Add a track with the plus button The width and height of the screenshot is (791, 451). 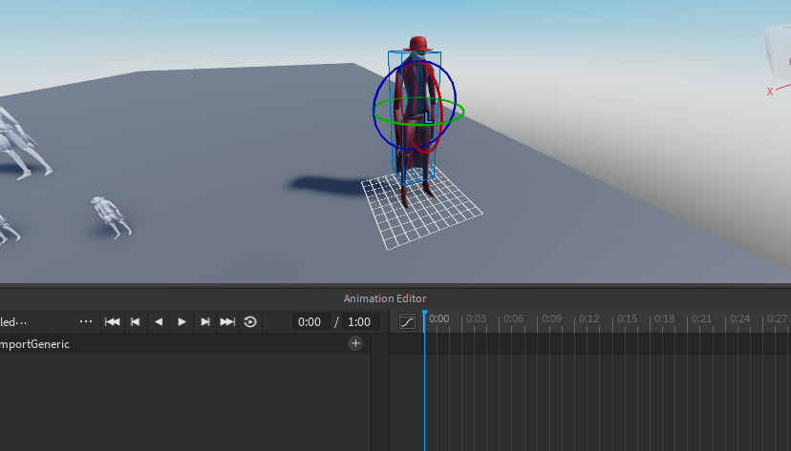[x=355, y=343]
